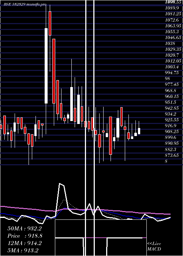
Task: Pick the 934.2 price level label
Action: point(171,114)
